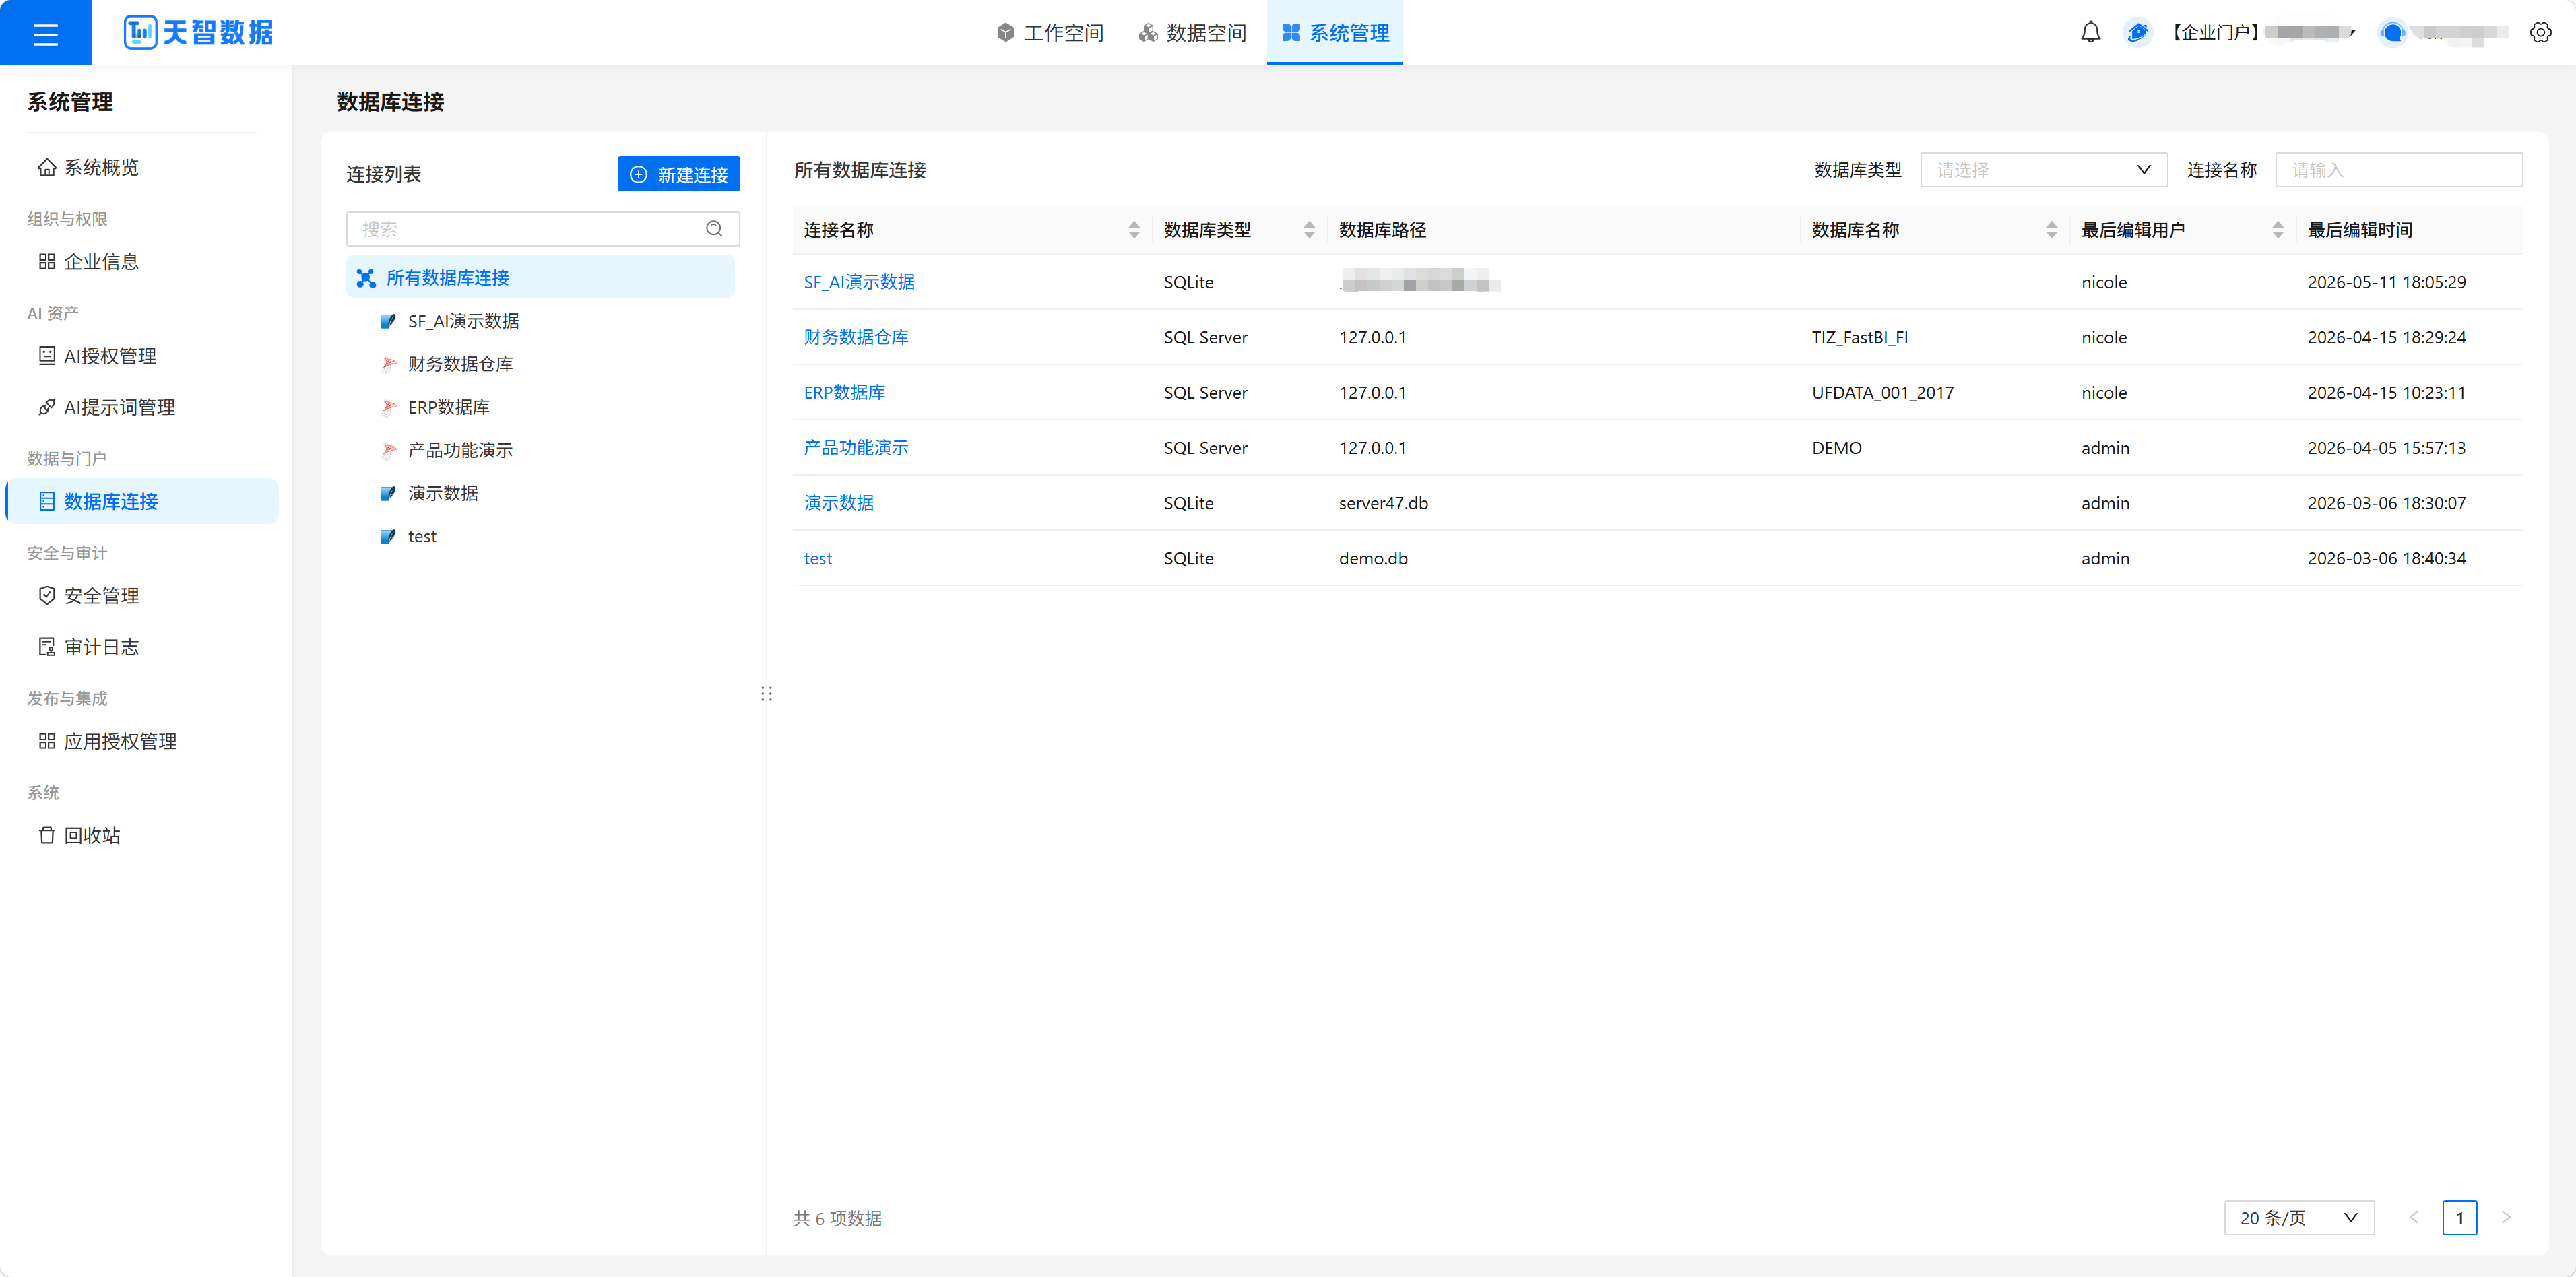Open 数据库连接 in sidebar

pos(142,501)
